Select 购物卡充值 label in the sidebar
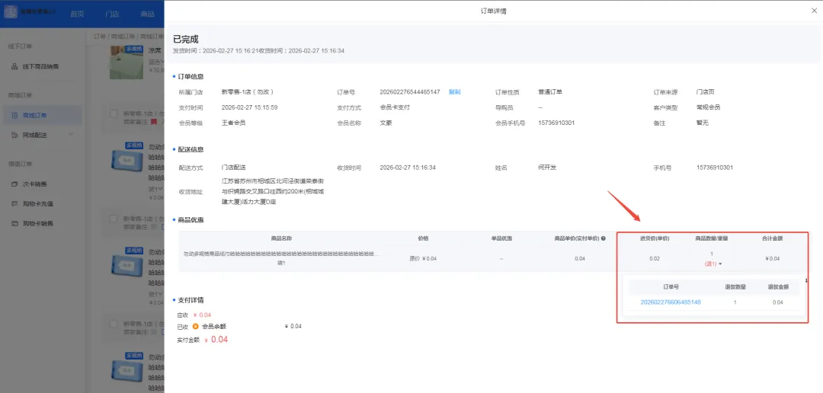Viewport: 823px width, 393px height. pyautogui.click(x=38, y=203)
